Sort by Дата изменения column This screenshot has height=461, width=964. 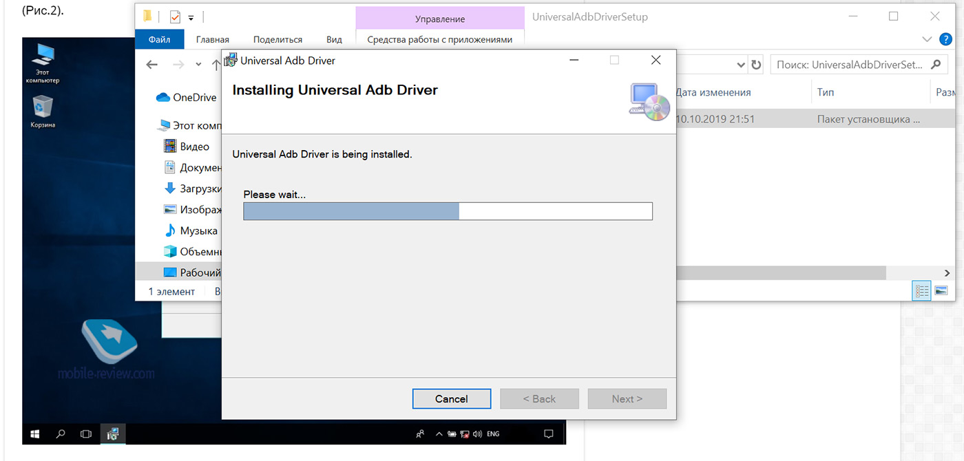(713, 92)
